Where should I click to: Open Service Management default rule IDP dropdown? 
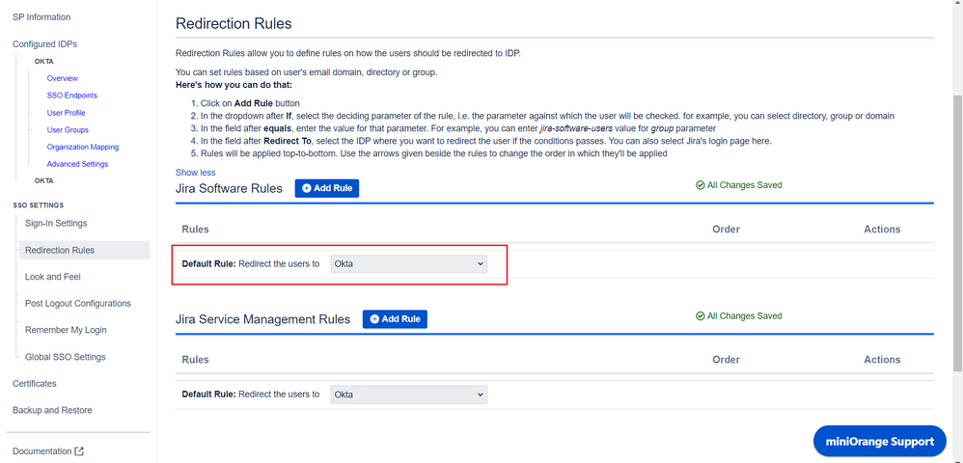pyautogui.click(x=408, y=395)
